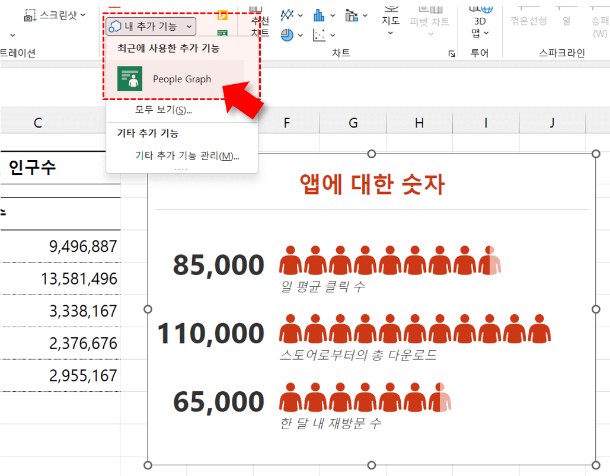Click the 일 평균 클릭 수 label
Image resolution: width=610 pixels, height=476 pixels.
(x=323, y=287)
